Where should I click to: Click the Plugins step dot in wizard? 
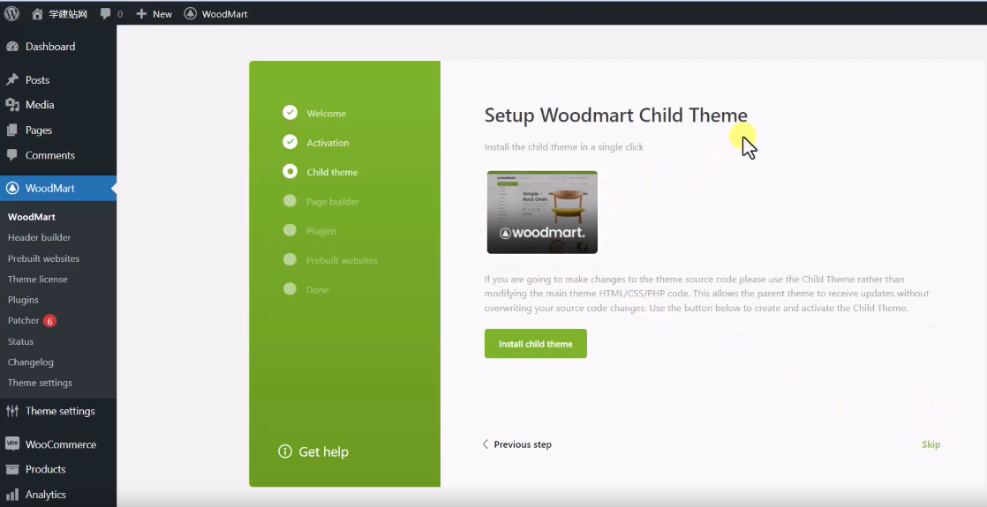290,230
